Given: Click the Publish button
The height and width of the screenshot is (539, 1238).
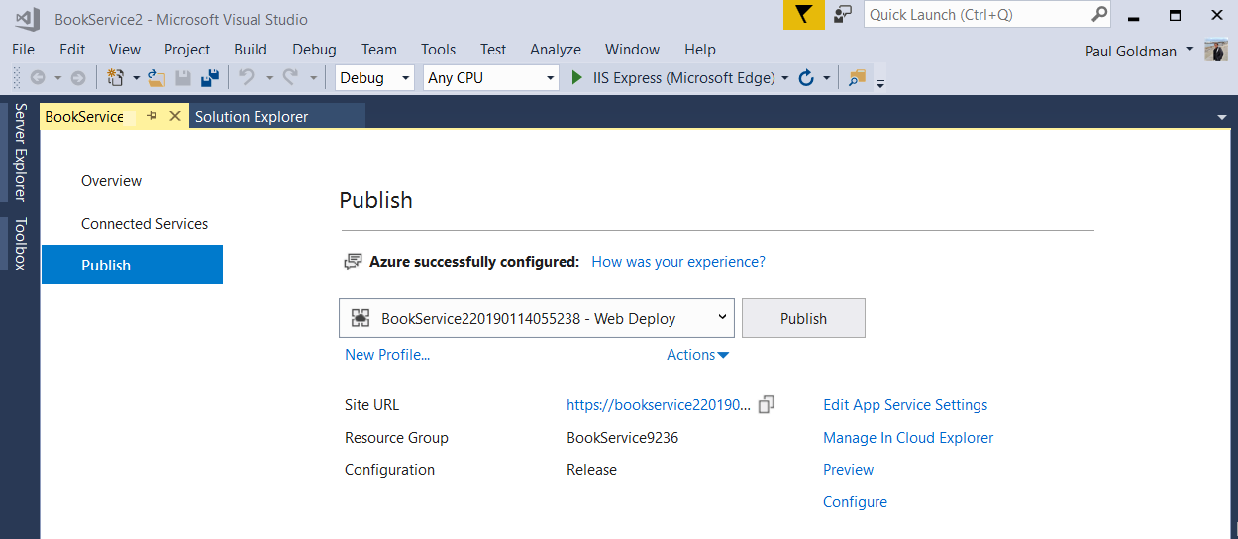Looking at the screenshot, I should [x=803, y=318].
